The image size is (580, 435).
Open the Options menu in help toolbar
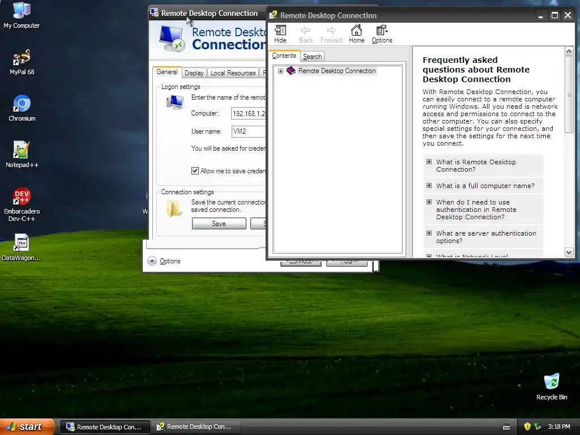click(382, 34)
